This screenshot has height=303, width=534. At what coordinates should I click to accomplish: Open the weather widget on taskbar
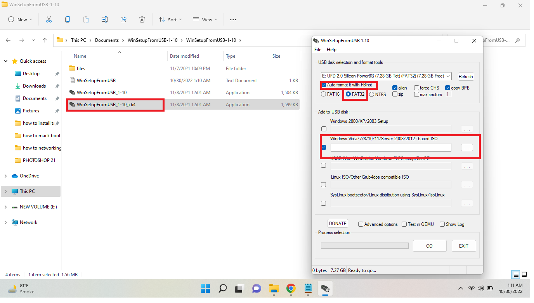click(x=21, y=288)
